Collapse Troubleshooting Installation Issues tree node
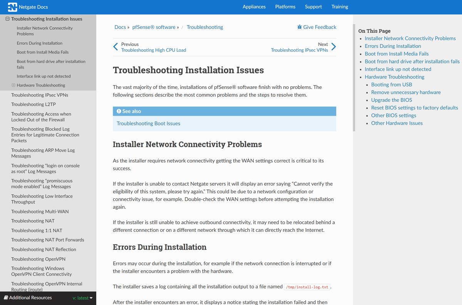Image resolution: width=462 pixels, height=305 pixels. pos(7,18)
